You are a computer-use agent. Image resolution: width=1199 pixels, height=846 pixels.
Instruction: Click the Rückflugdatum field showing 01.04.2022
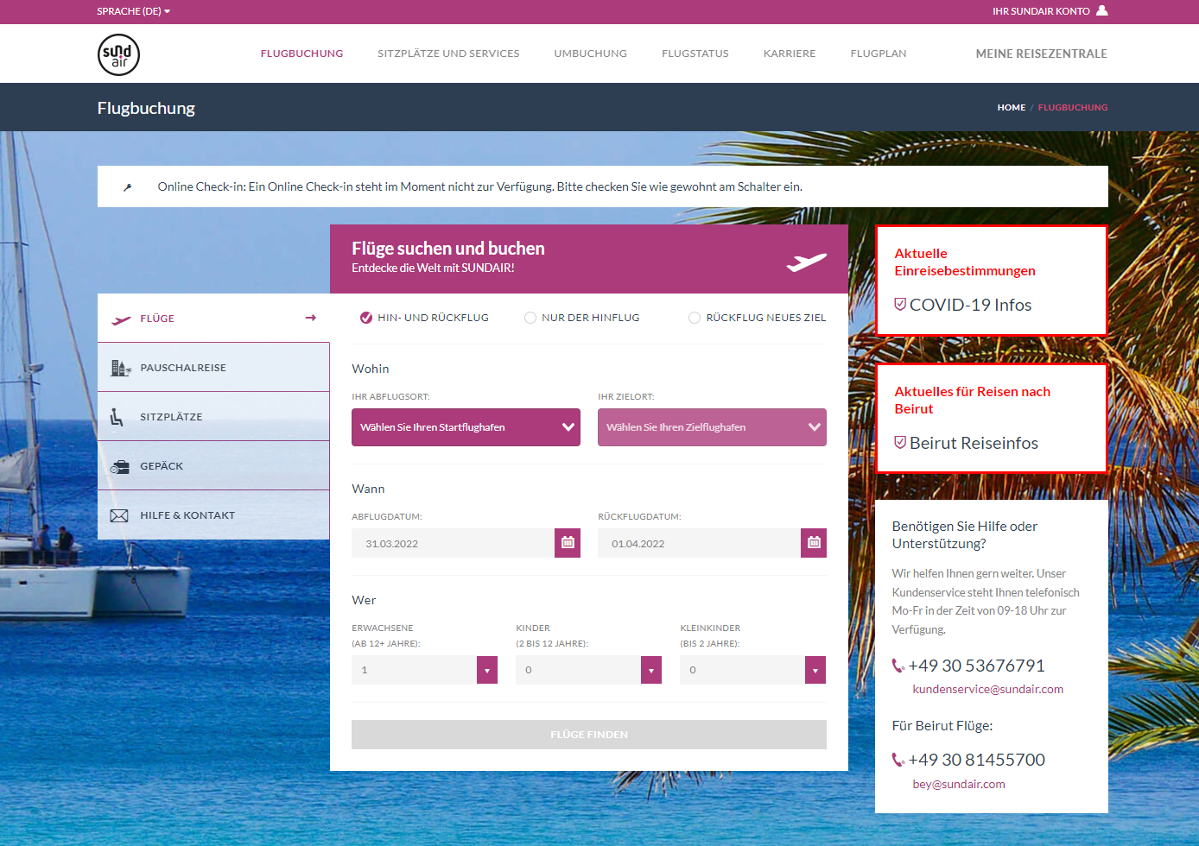coord(699,543)
